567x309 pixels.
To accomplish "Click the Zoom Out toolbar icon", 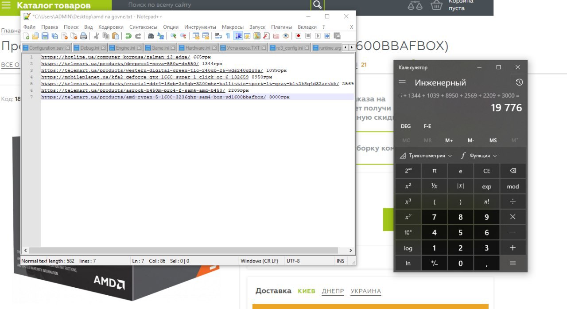I will (183, 36).
